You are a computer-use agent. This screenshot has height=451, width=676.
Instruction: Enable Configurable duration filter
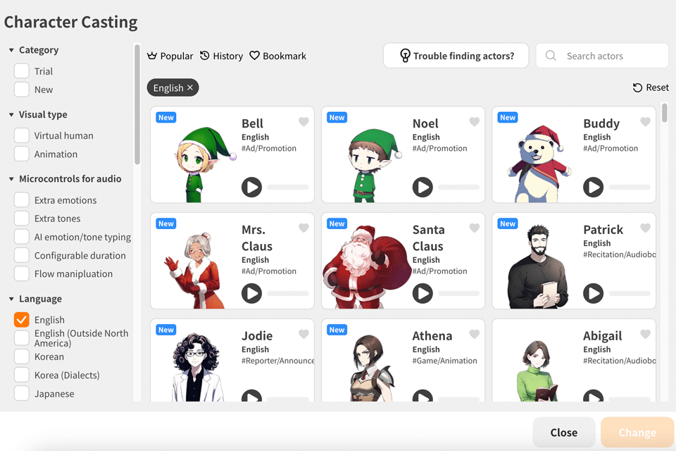(x=22, y=256)
